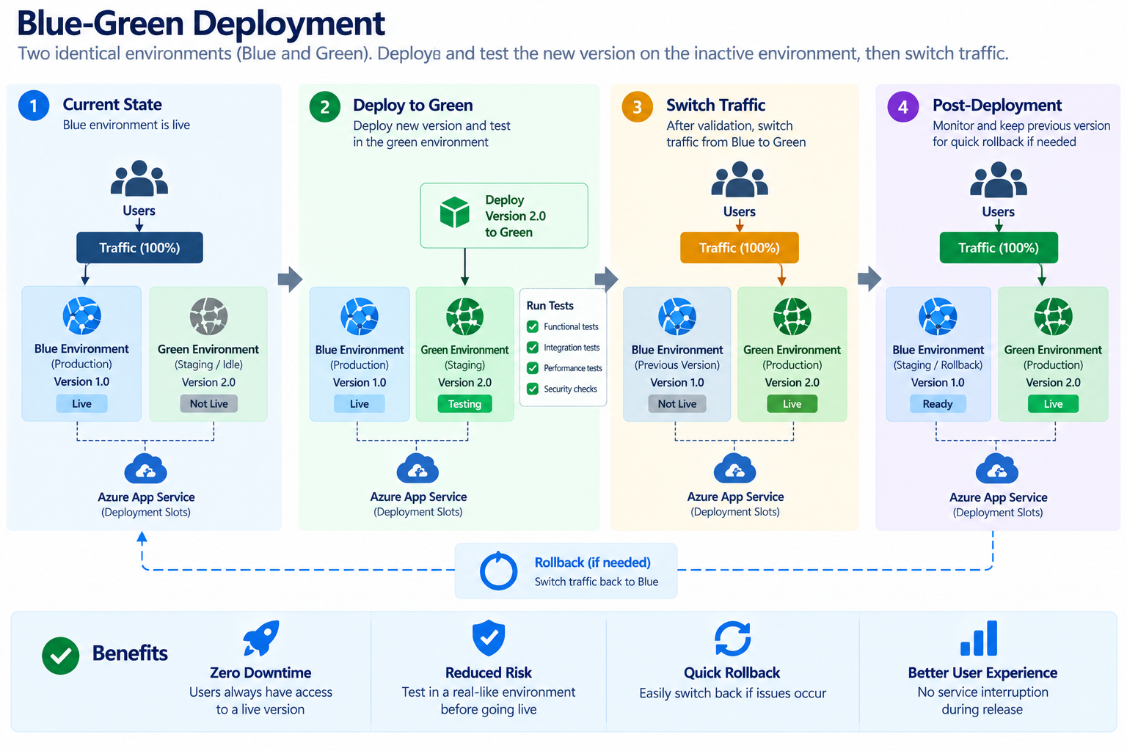Click the blue step 1 circle

pos(34,106)
